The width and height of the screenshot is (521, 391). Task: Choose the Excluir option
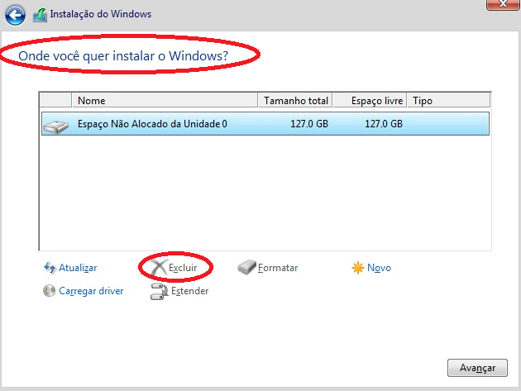coord(183,268)
